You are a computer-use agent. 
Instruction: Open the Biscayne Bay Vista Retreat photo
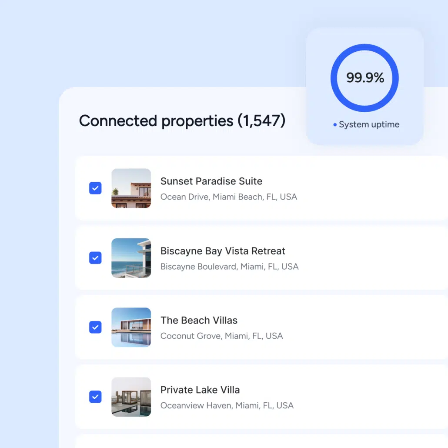coord(131,257)
